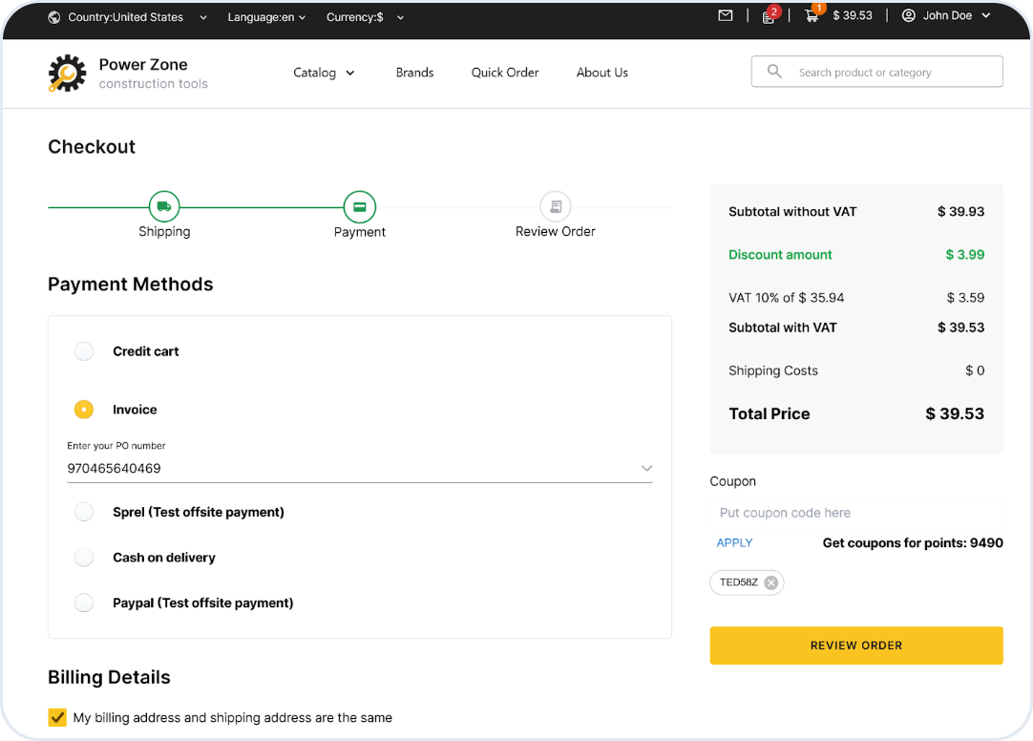The height and width of the screenshot is (741, 1033).
Task: Choose Cash on delivery payment method
Action: (x=84, y=558)
